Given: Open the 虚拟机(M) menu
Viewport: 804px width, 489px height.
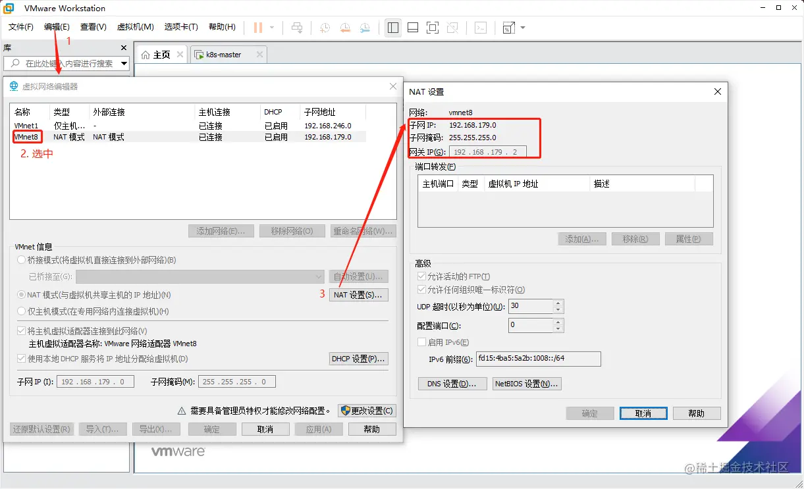Looking at the screenshot, I should tap(135, 27).
